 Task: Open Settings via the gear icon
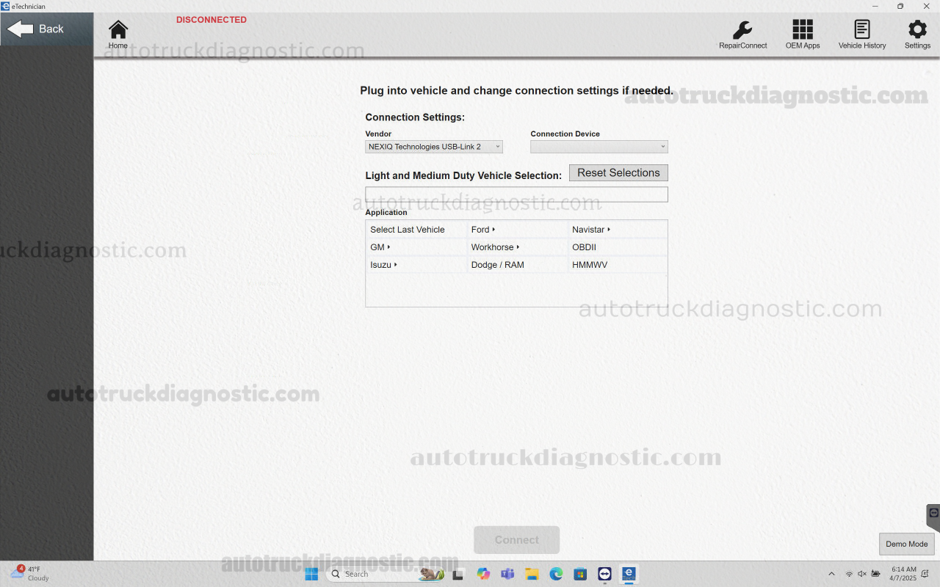pyautogui.click(x=916, y=33)
